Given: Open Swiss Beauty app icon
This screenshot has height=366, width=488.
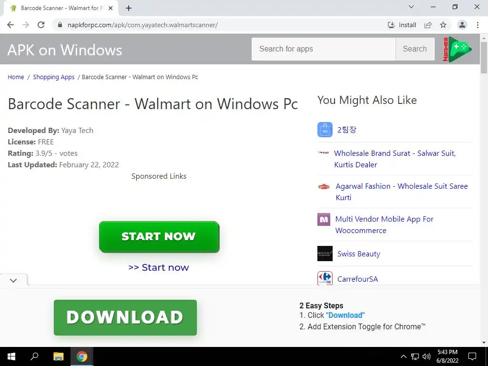Looking at the screenshot, I should (325, 254).
